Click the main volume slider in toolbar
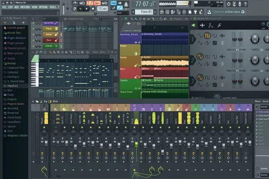 coord(64,9)
